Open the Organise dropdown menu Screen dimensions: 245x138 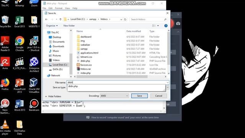point(52,26)
